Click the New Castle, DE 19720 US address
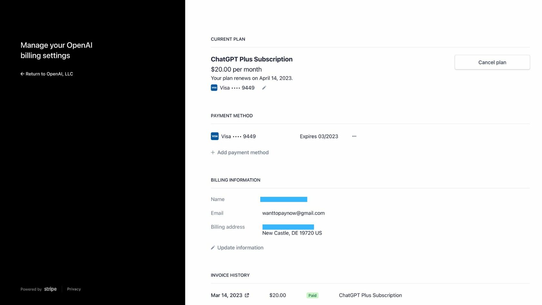Image resolution: width=542 pixels, height=305 pixels. click(x=292, y=233)
